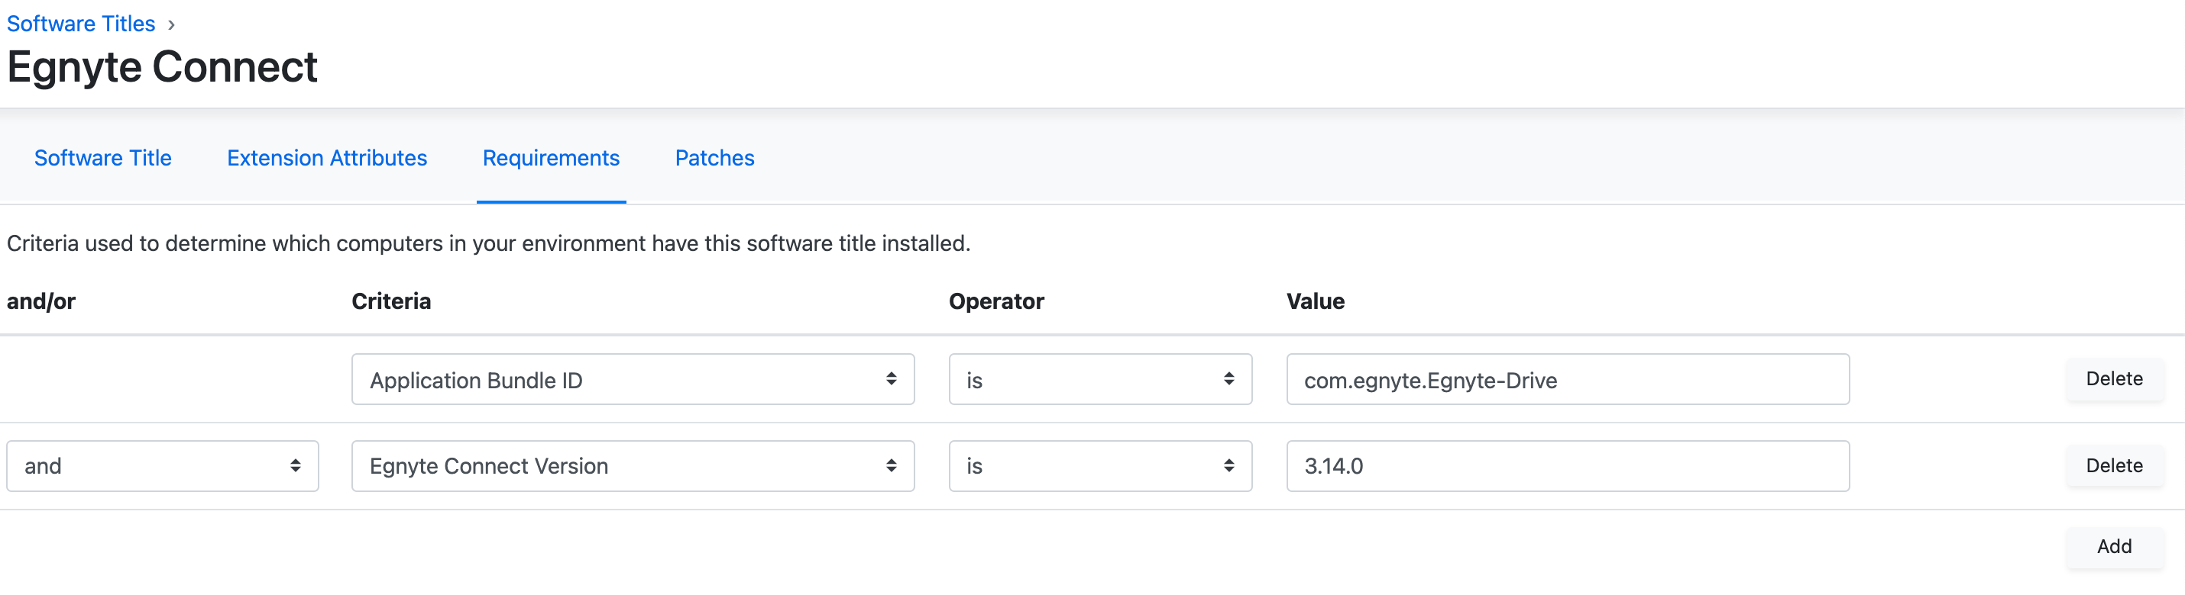
Task: Select the Requirements tab
Action: [552, 158]
